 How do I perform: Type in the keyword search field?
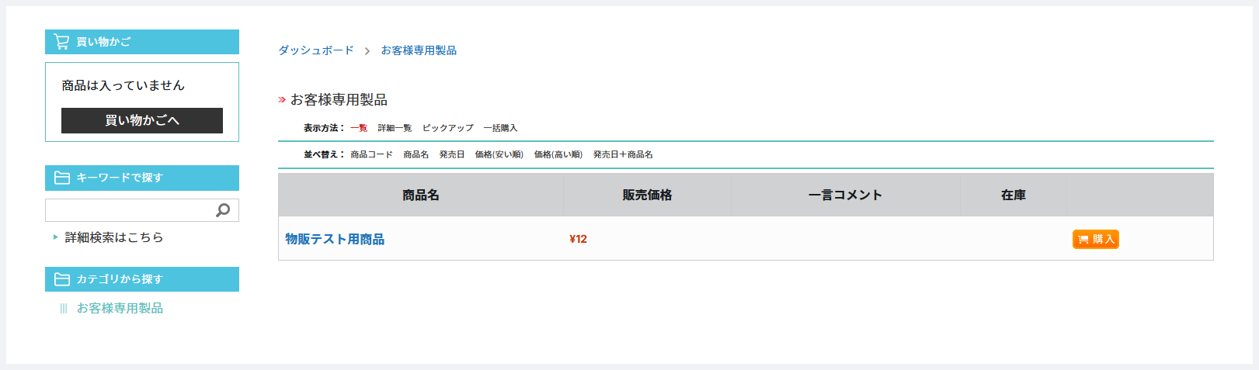point(130,210)
